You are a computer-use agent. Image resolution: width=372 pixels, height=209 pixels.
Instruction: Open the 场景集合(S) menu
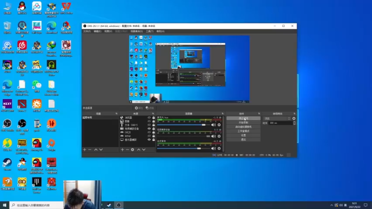(137, 31)
